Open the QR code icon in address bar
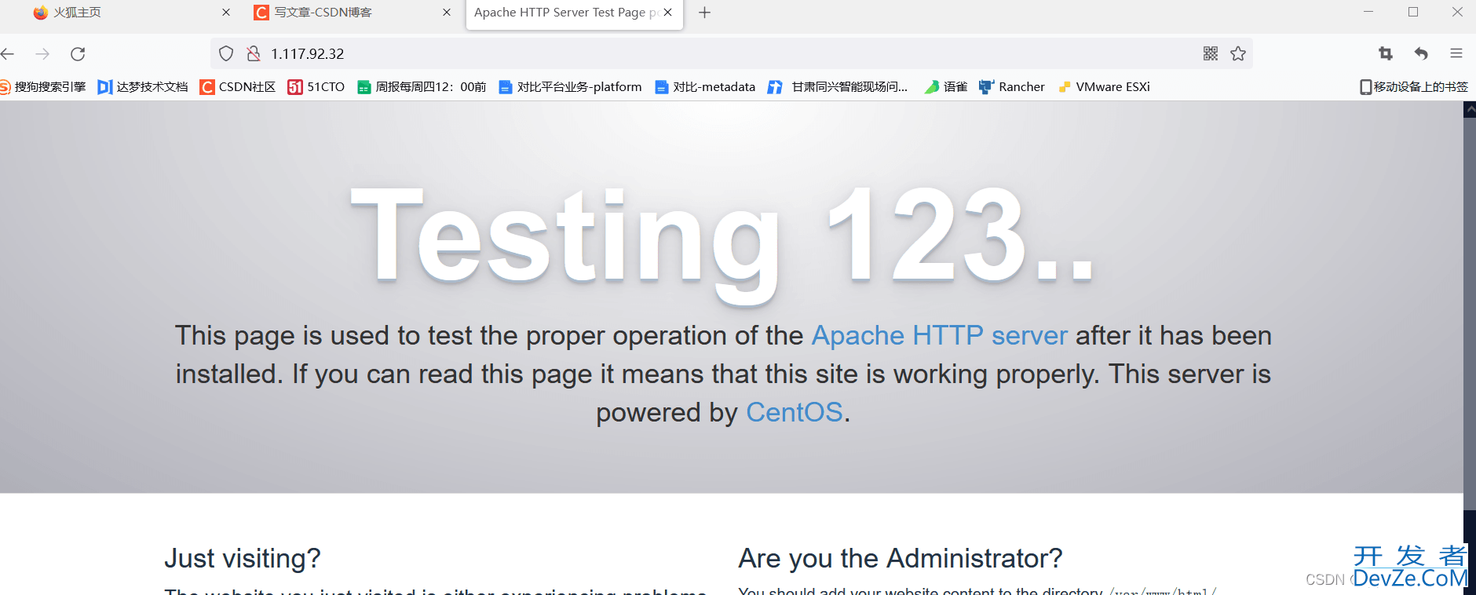This screenshot has height=595, width=1476. 1211,53
